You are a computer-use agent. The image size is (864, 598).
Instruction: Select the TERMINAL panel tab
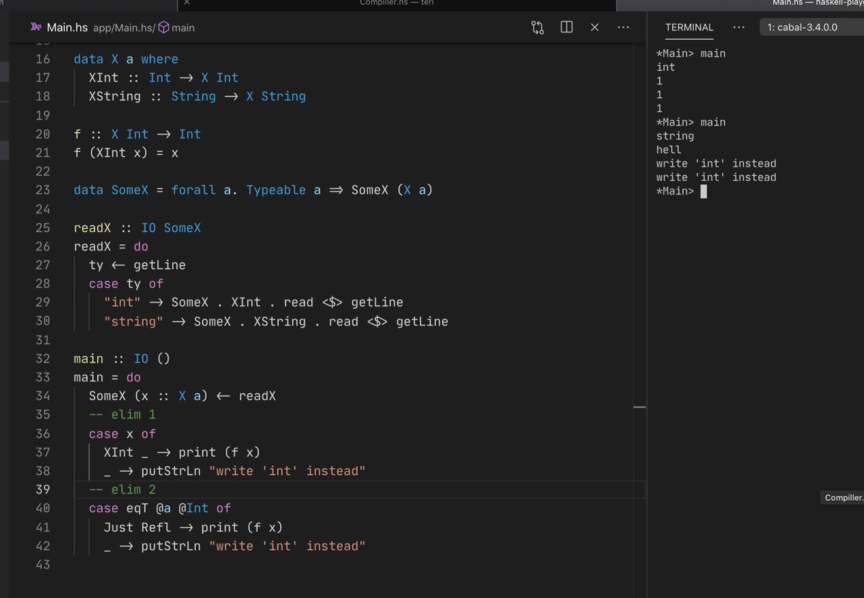(688, 28)
